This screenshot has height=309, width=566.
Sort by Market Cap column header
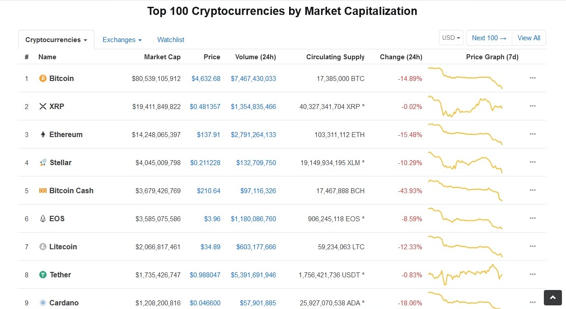click(162, 57)
